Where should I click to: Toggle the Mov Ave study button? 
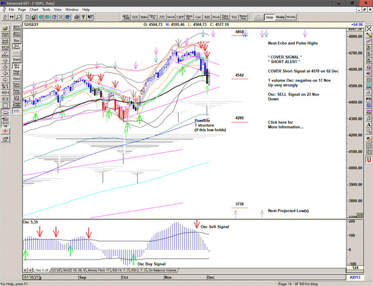click(x=16, y=67)
